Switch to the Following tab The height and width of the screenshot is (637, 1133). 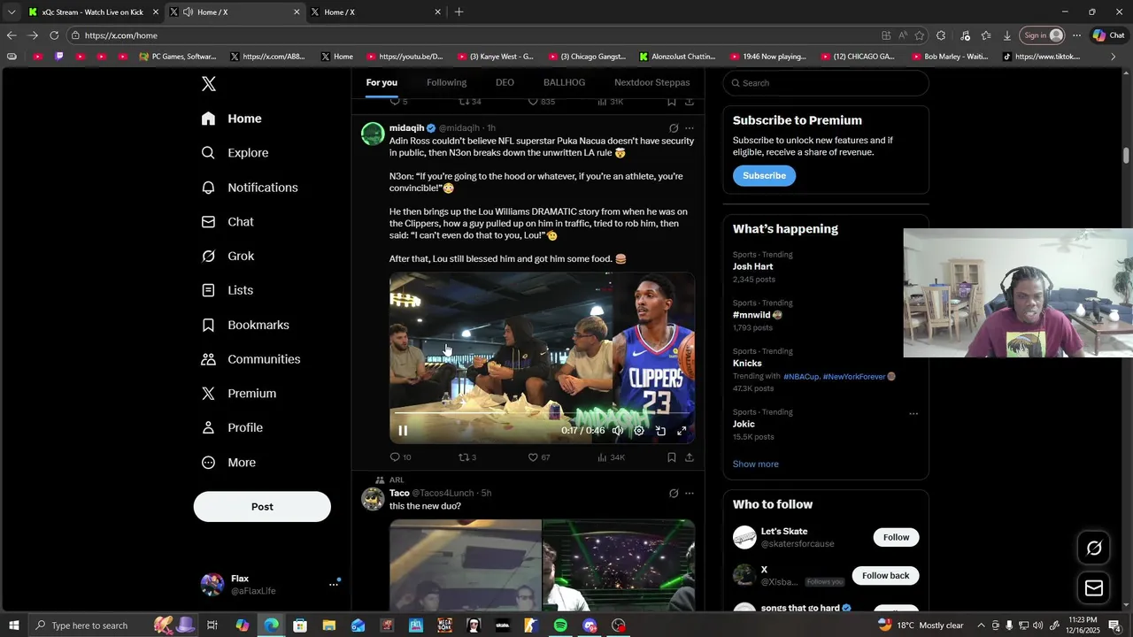click(x=446, y=82)
